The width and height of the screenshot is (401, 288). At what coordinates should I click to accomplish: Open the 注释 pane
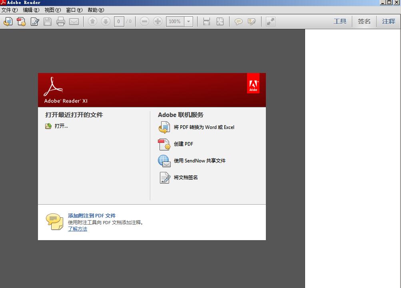click(389, 22)
